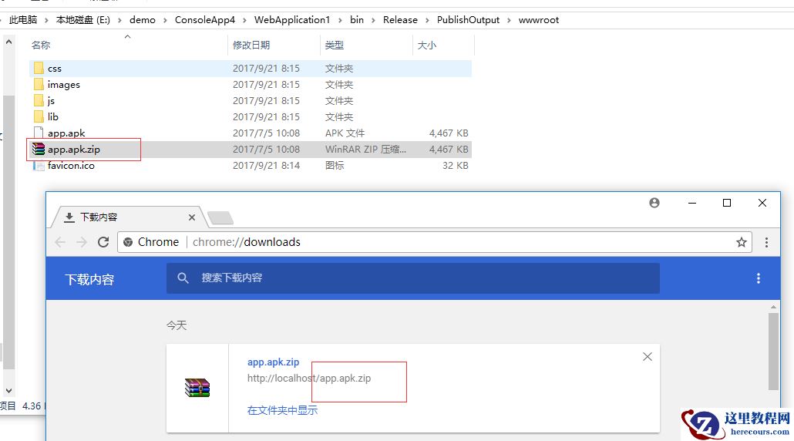This screenshot has width=794, height=441.
Task: Open downloads page more actions menu
Action: (x=758, y=278)
